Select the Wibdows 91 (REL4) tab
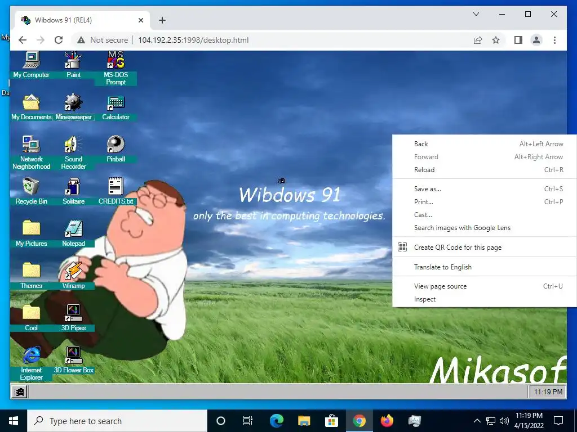The height and width of the screenshot is (432, 577). [x=82, y=20]
